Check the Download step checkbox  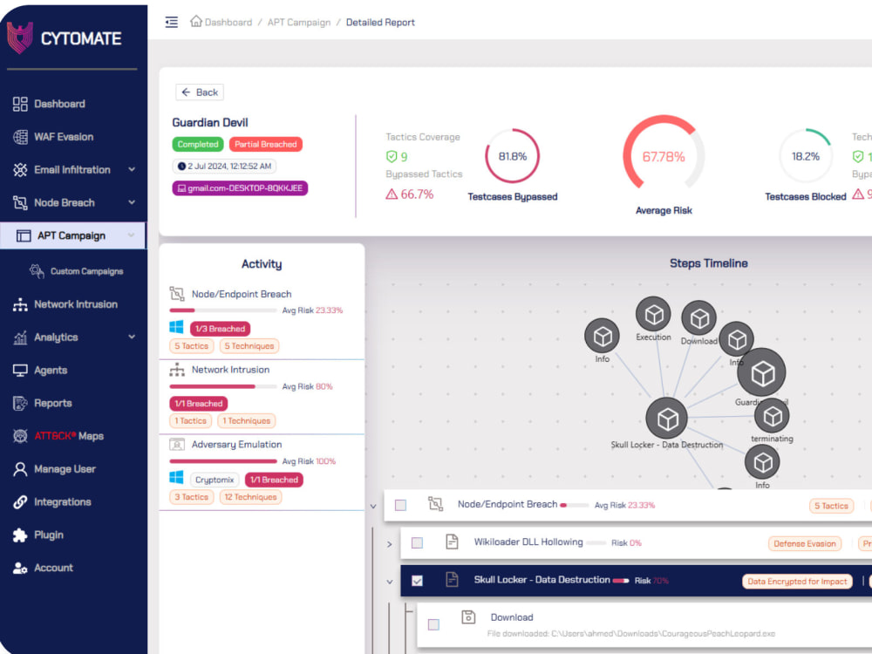[433, 624]
